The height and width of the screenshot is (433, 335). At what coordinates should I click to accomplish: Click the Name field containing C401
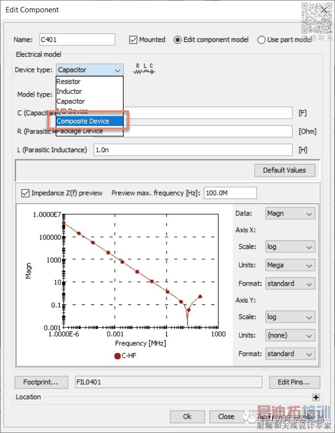click(x=77, y=40)
